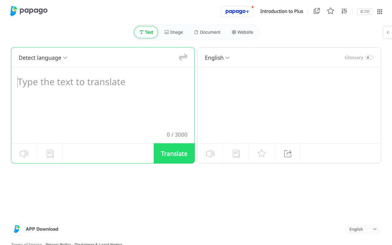
Task: Open Papago mini window
Action: pyautogui.click(x=316, y=11)
